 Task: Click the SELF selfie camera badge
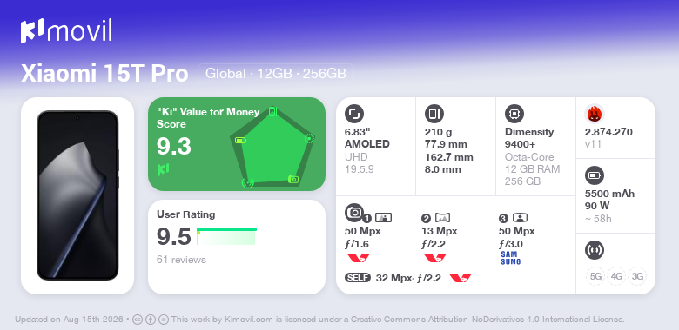(358, 278)
